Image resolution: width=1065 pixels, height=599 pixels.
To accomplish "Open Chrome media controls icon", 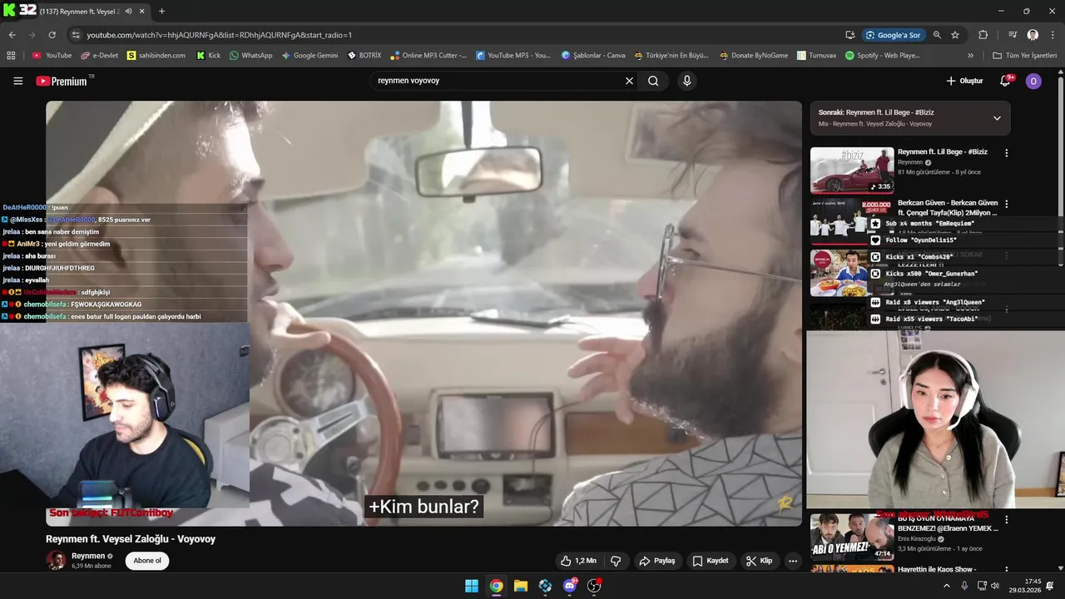I will point(1013,35).
